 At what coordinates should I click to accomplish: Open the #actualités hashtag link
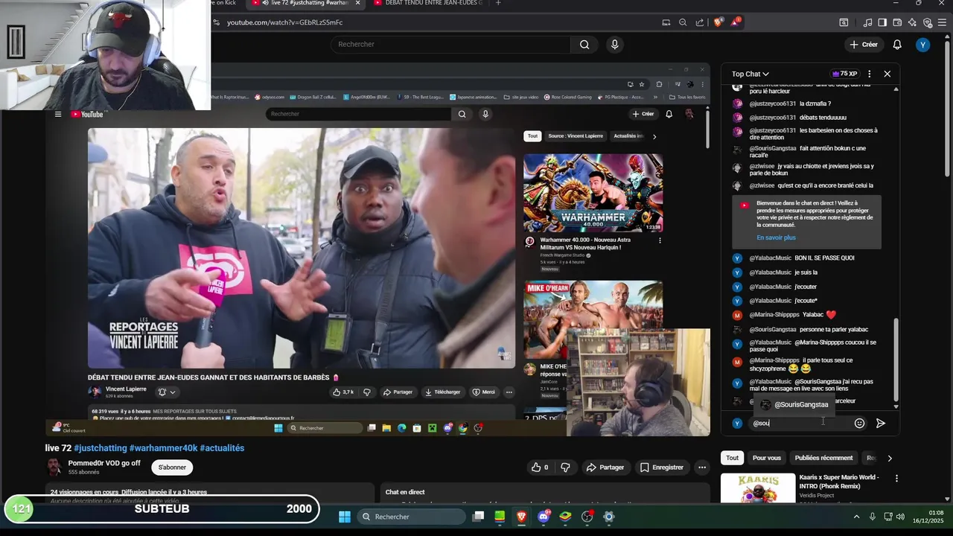222,448
